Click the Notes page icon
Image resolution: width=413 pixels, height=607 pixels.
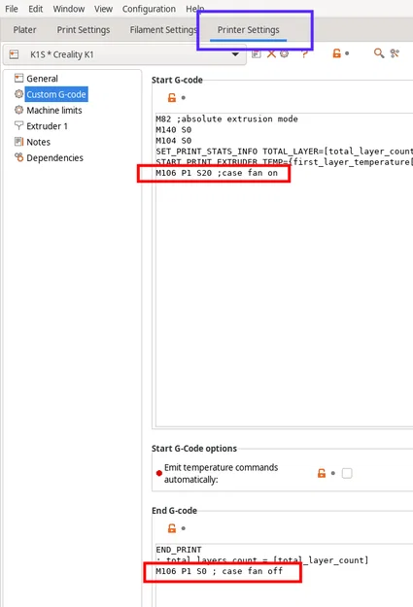tap(19, 142)
